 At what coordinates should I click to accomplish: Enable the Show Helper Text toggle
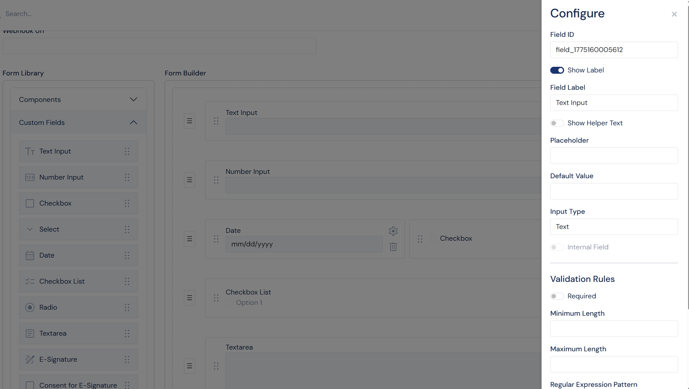point(557,123)
